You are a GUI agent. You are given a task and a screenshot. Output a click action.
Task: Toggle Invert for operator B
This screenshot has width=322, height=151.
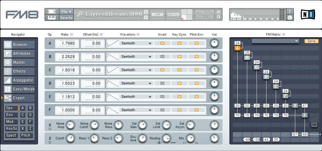[162, 56]
